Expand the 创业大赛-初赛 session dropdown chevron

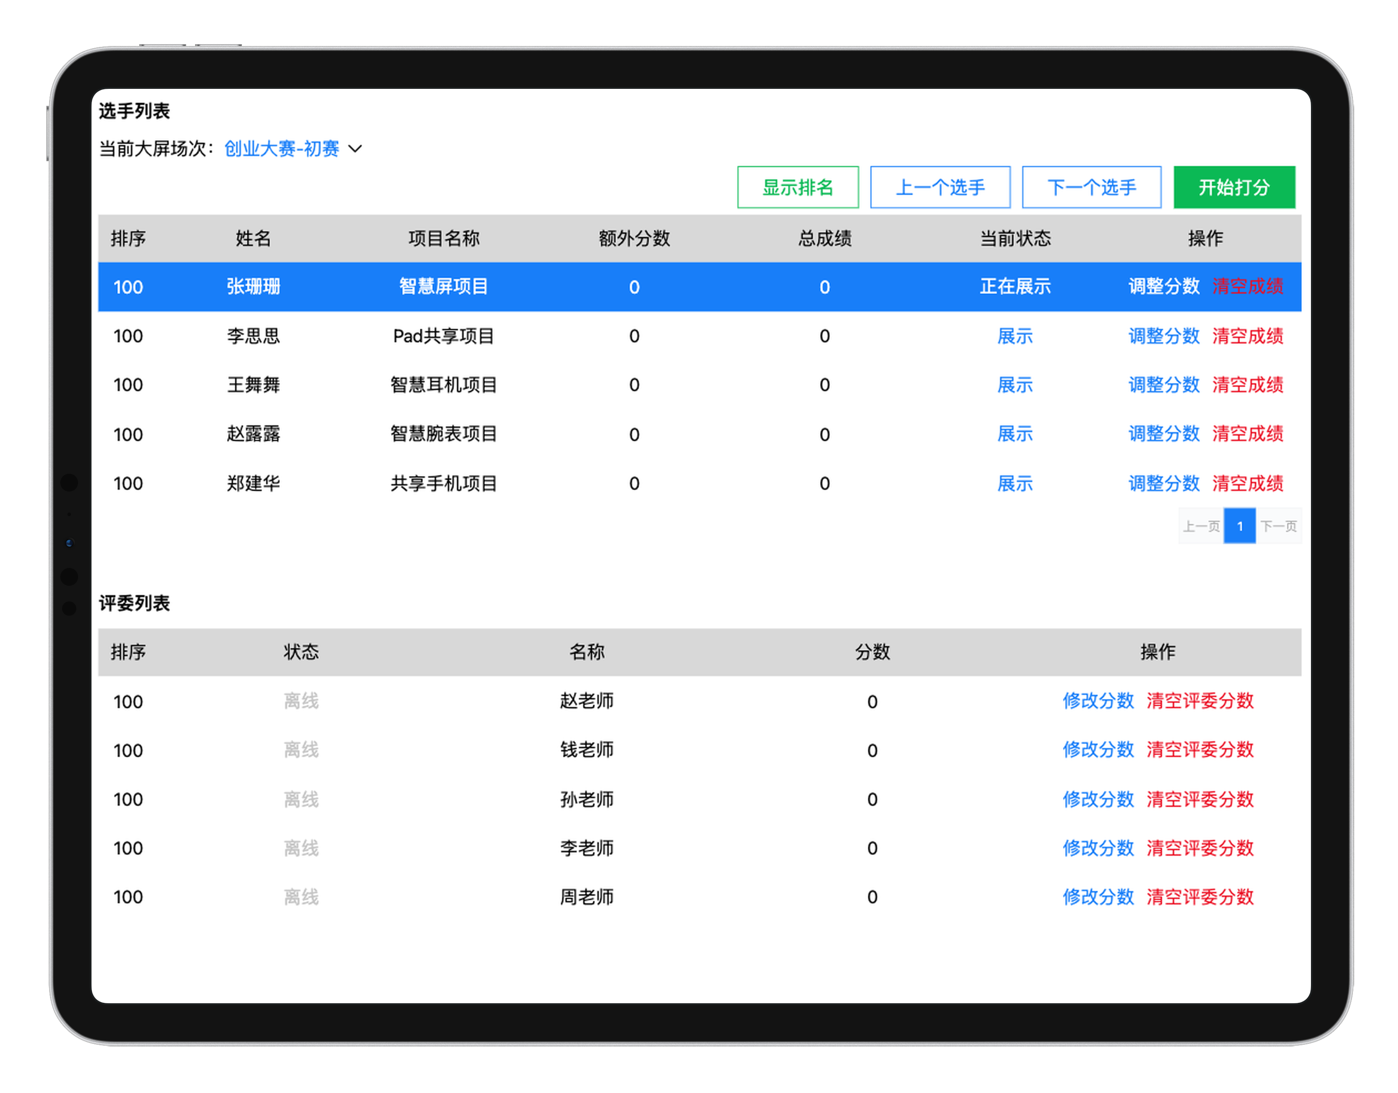(x=355, y=149)
